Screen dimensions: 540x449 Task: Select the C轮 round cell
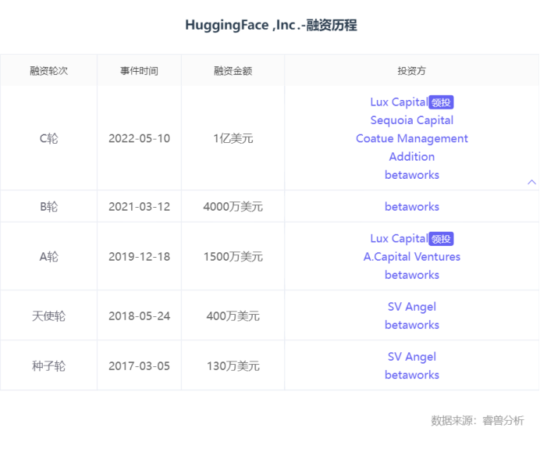(x=49, y=138)
